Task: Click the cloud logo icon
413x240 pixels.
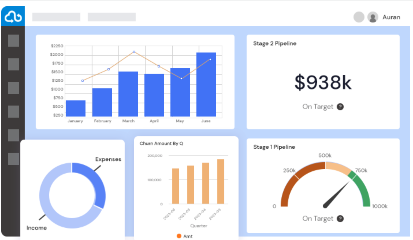Action: pyautogui.click(x=13, y=17)
